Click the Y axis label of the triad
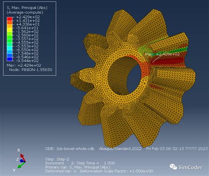Image resolution: width=209 pixels, height=176 pixels. coord(14,170)
